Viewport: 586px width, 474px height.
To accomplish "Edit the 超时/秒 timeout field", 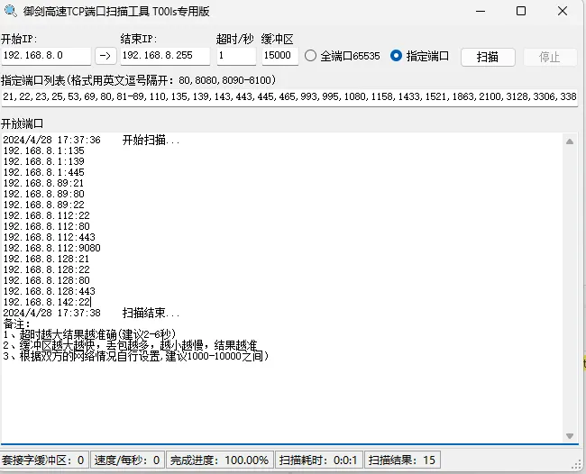I will (x=235, y=56).
